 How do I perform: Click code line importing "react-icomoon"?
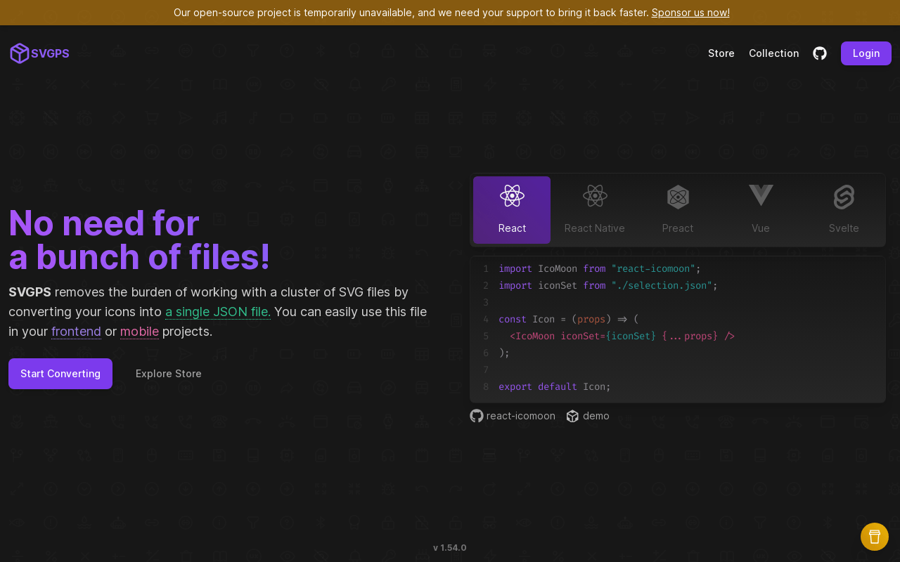[x=600, y=269]
